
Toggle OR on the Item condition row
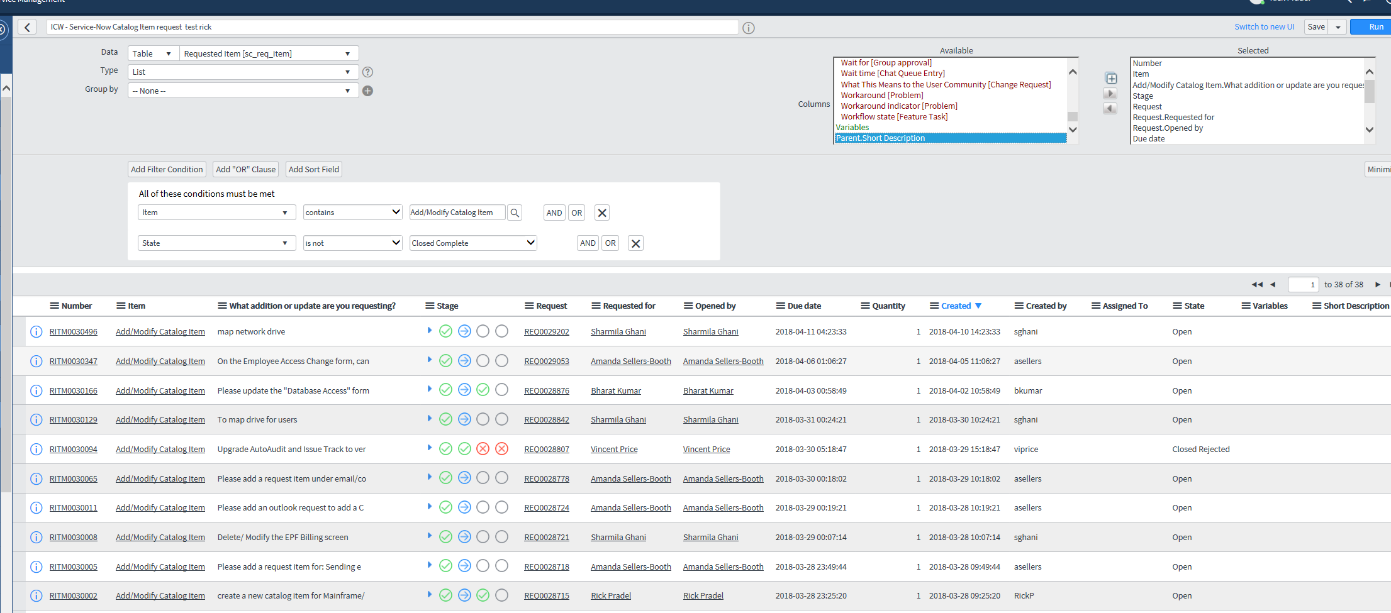pyautogui.click(x=576, y=213)
